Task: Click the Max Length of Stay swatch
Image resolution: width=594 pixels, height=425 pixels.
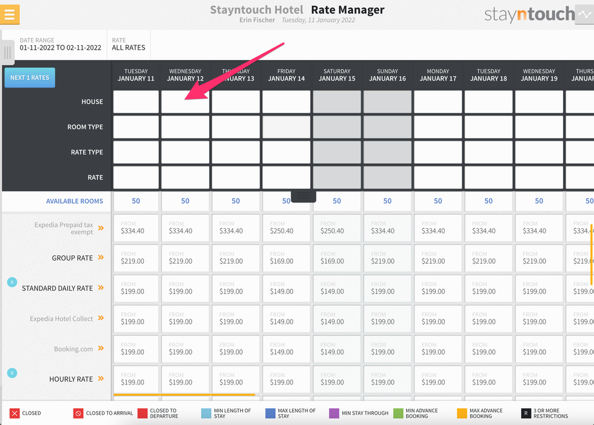Action: [271, 413]
